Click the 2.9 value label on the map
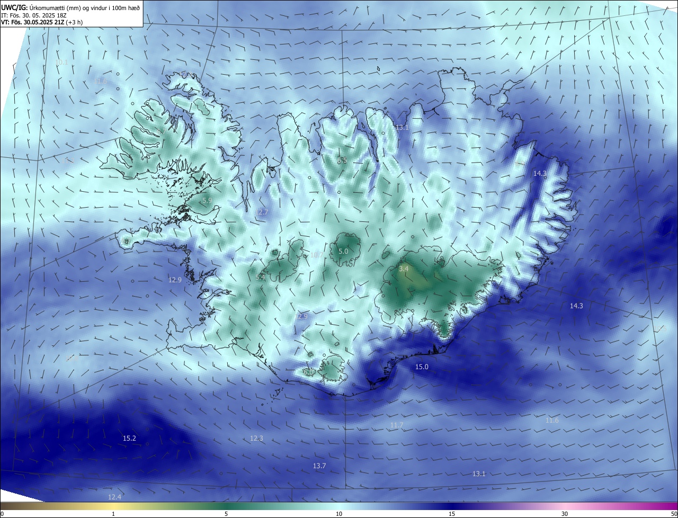This screenshot has height=518, width=678. [x=302, y=316]
